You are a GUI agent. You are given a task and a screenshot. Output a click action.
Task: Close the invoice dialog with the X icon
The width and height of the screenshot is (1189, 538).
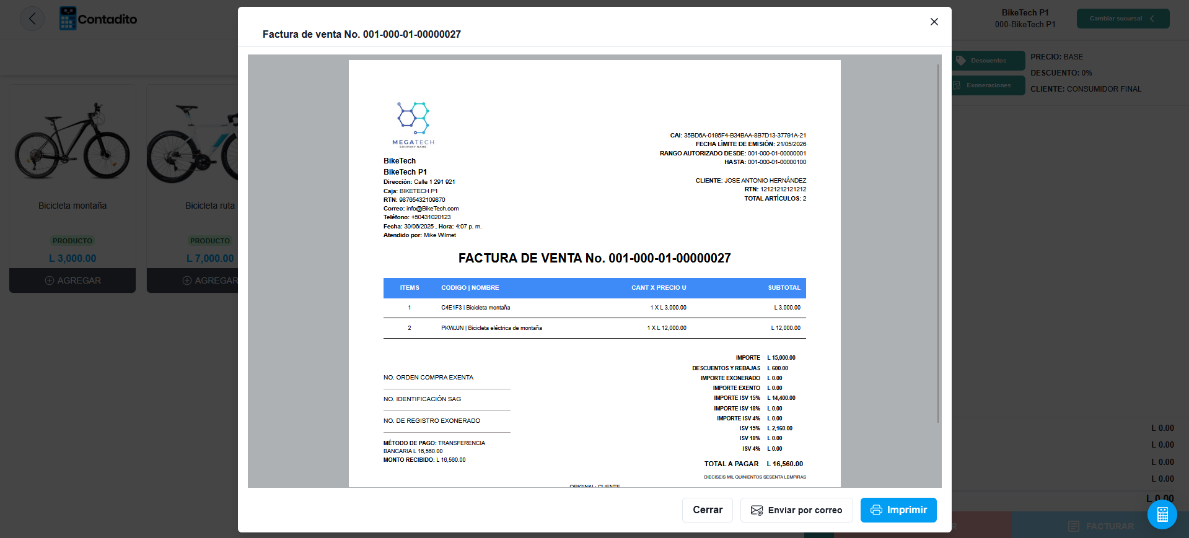coord(934,22)
